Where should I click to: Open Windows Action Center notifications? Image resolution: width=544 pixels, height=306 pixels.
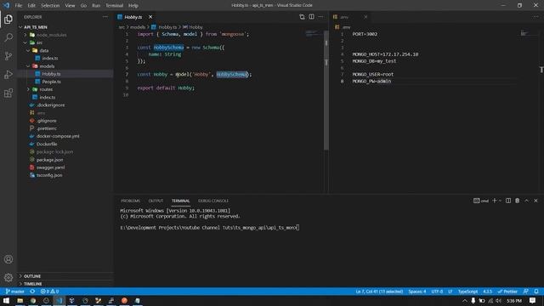533,300
